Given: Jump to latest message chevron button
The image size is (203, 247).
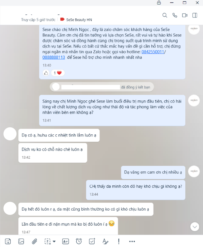Looking at the screenshot, I should coord(195,227).
